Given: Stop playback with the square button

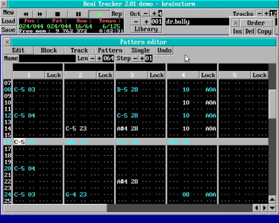Looking at the screenshot, I should [x=58, y=14].
